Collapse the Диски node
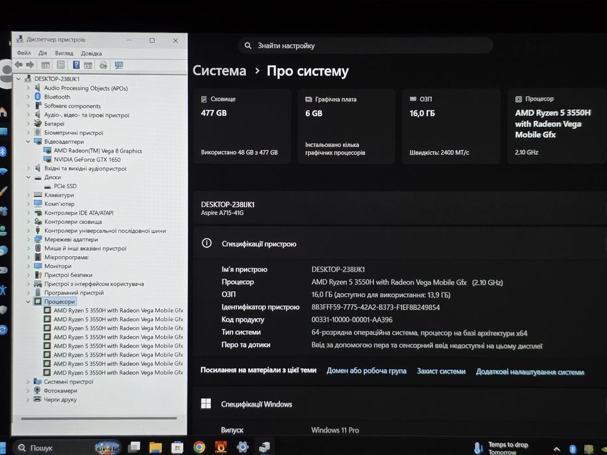 (x=28, y=177)
